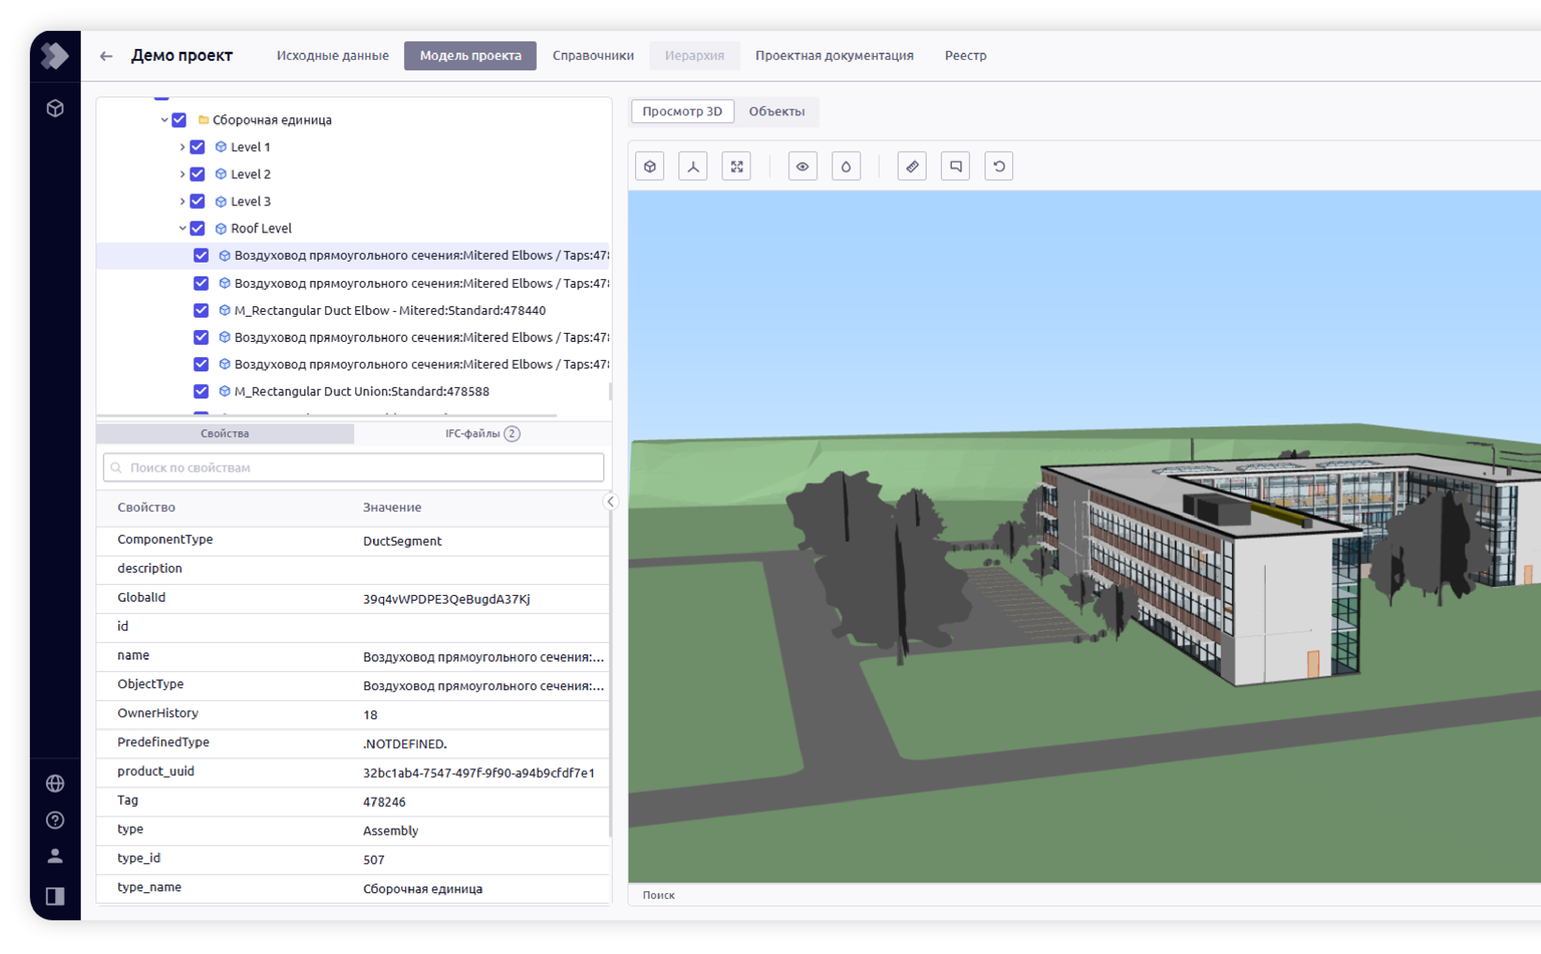
Task: Click the 3D cube view tool
Action: point(650,167)
